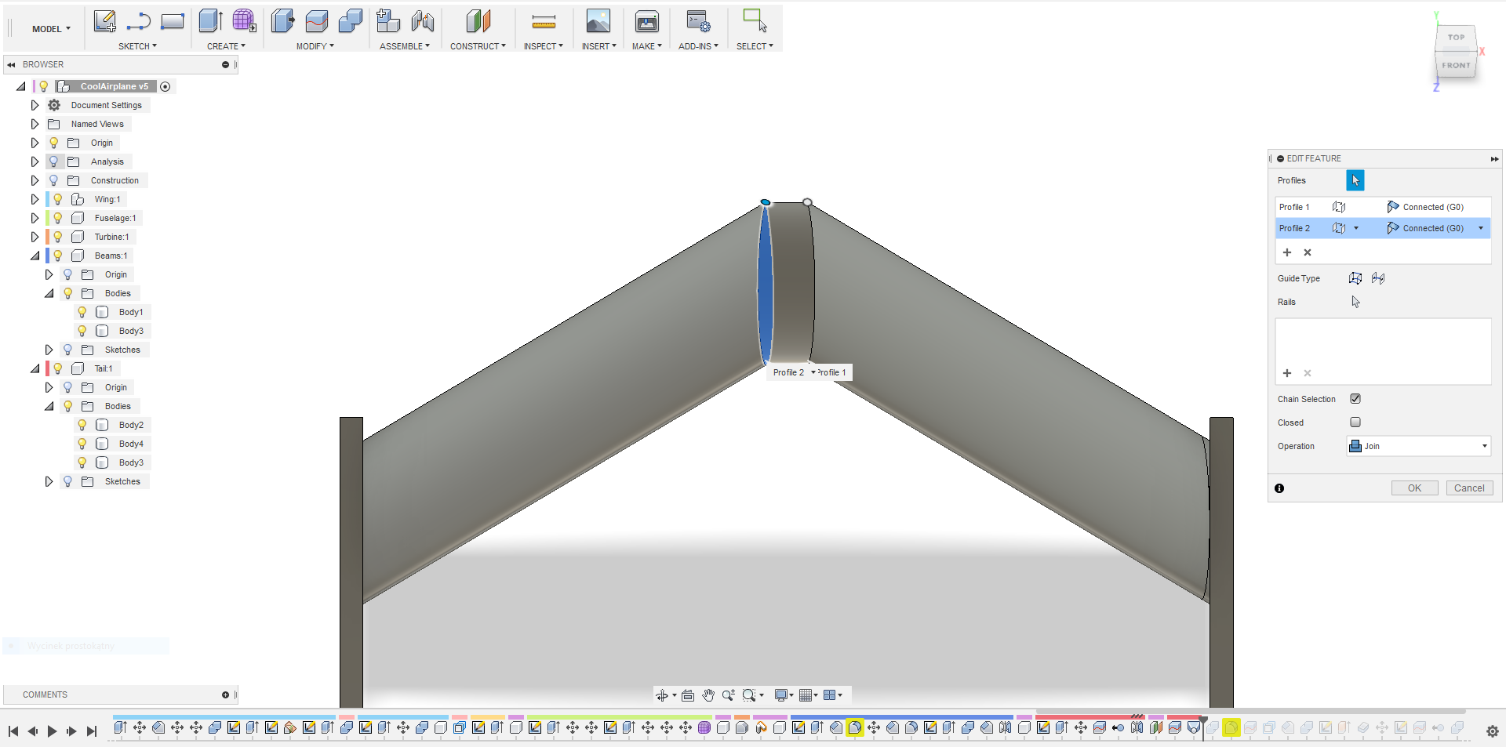1506x747 pixels.
Task: Click the Select tool icon
Action: [755, 21]
